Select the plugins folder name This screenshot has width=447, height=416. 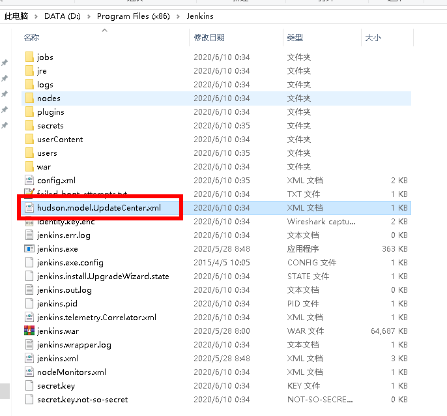51,112
